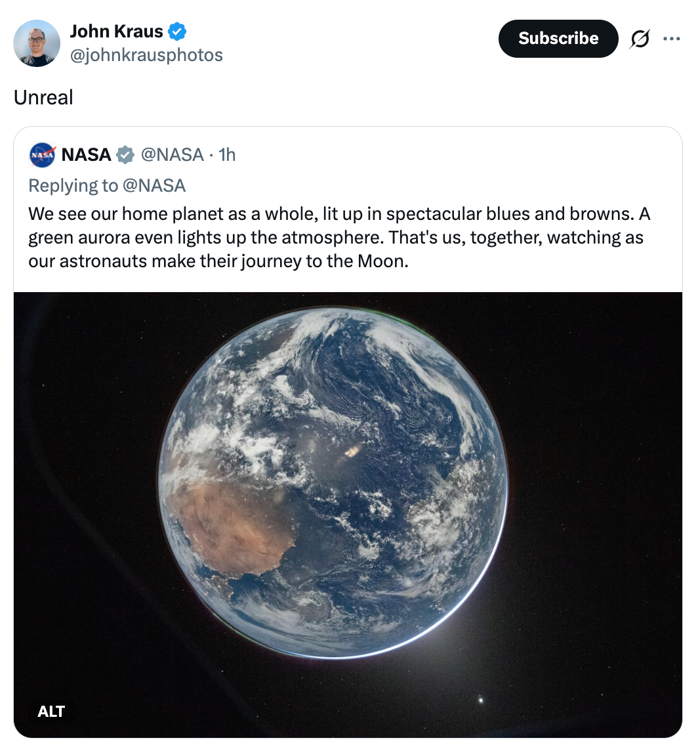Click the blue checkmark in the quoted tweet header
The height and width of the screenshot is (751, 698).
[x=123, y=155]
